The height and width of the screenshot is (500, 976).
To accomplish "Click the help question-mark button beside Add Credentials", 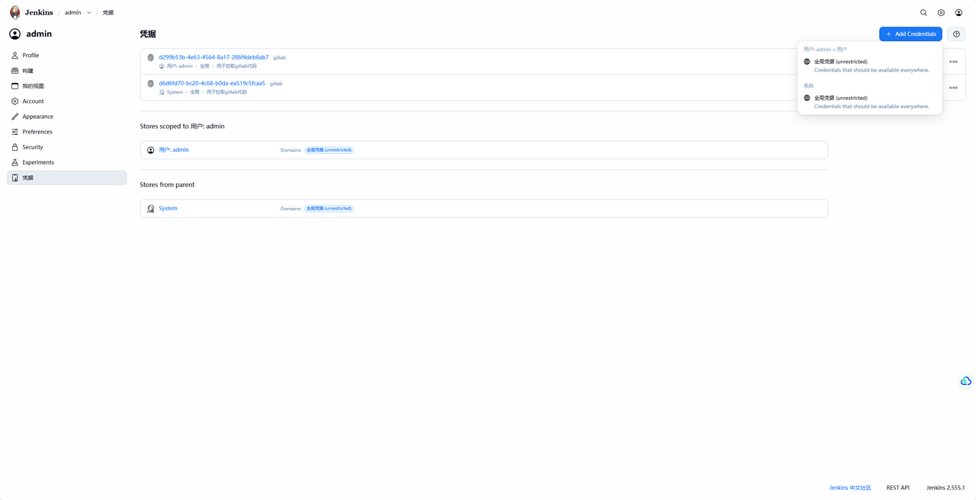I will coord(956,34).
